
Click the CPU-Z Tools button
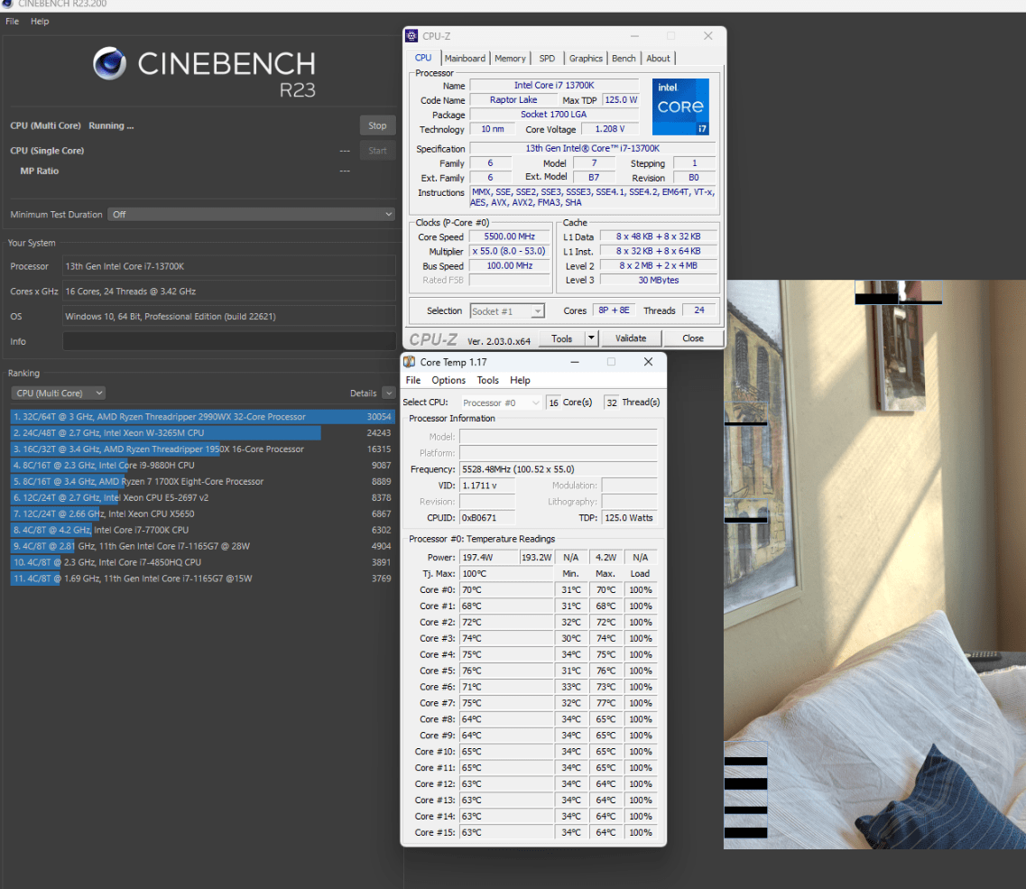tap(561, 338)
